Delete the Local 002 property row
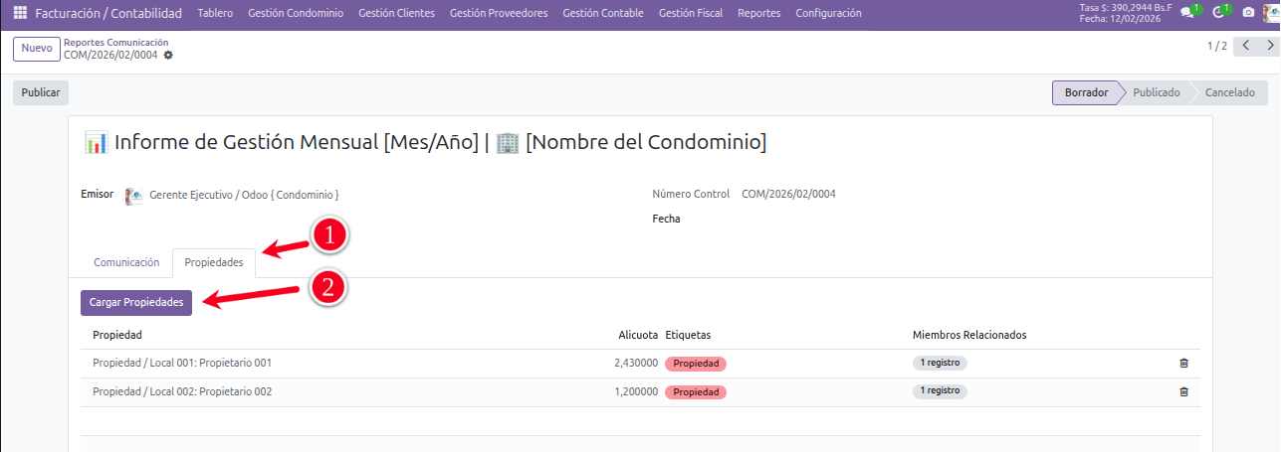 1183,392
